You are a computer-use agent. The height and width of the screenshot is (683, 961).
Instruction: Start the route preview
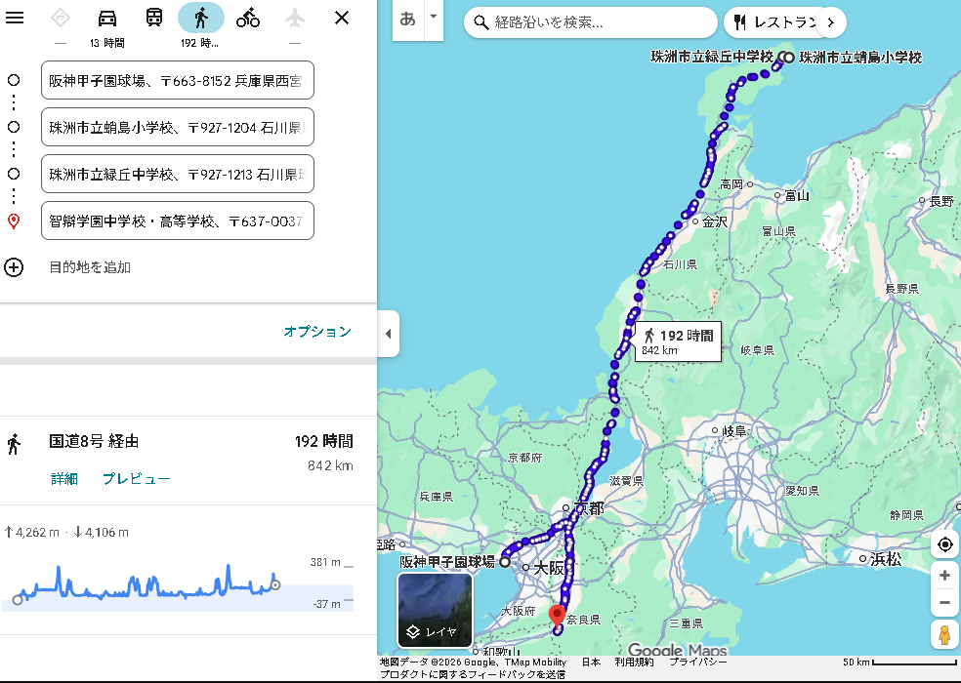(x=136, y=478)
